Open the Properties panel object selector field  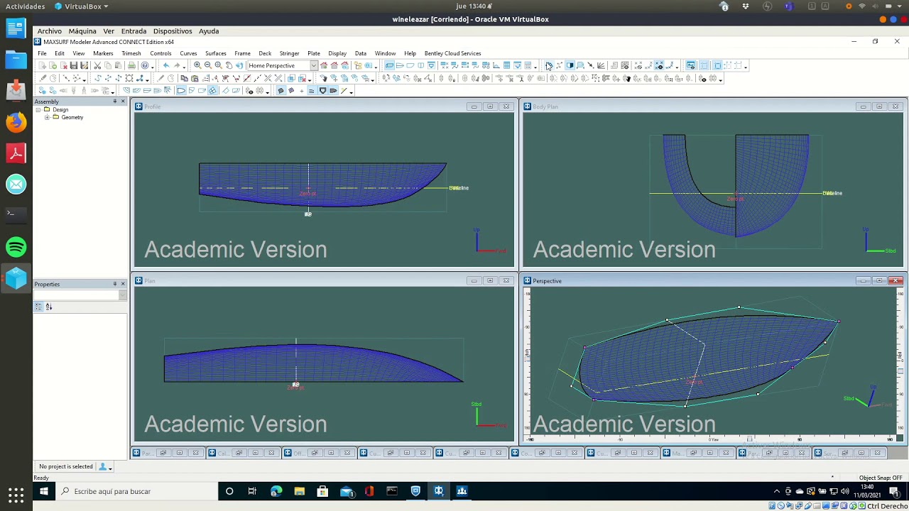(x=80, y=295)
